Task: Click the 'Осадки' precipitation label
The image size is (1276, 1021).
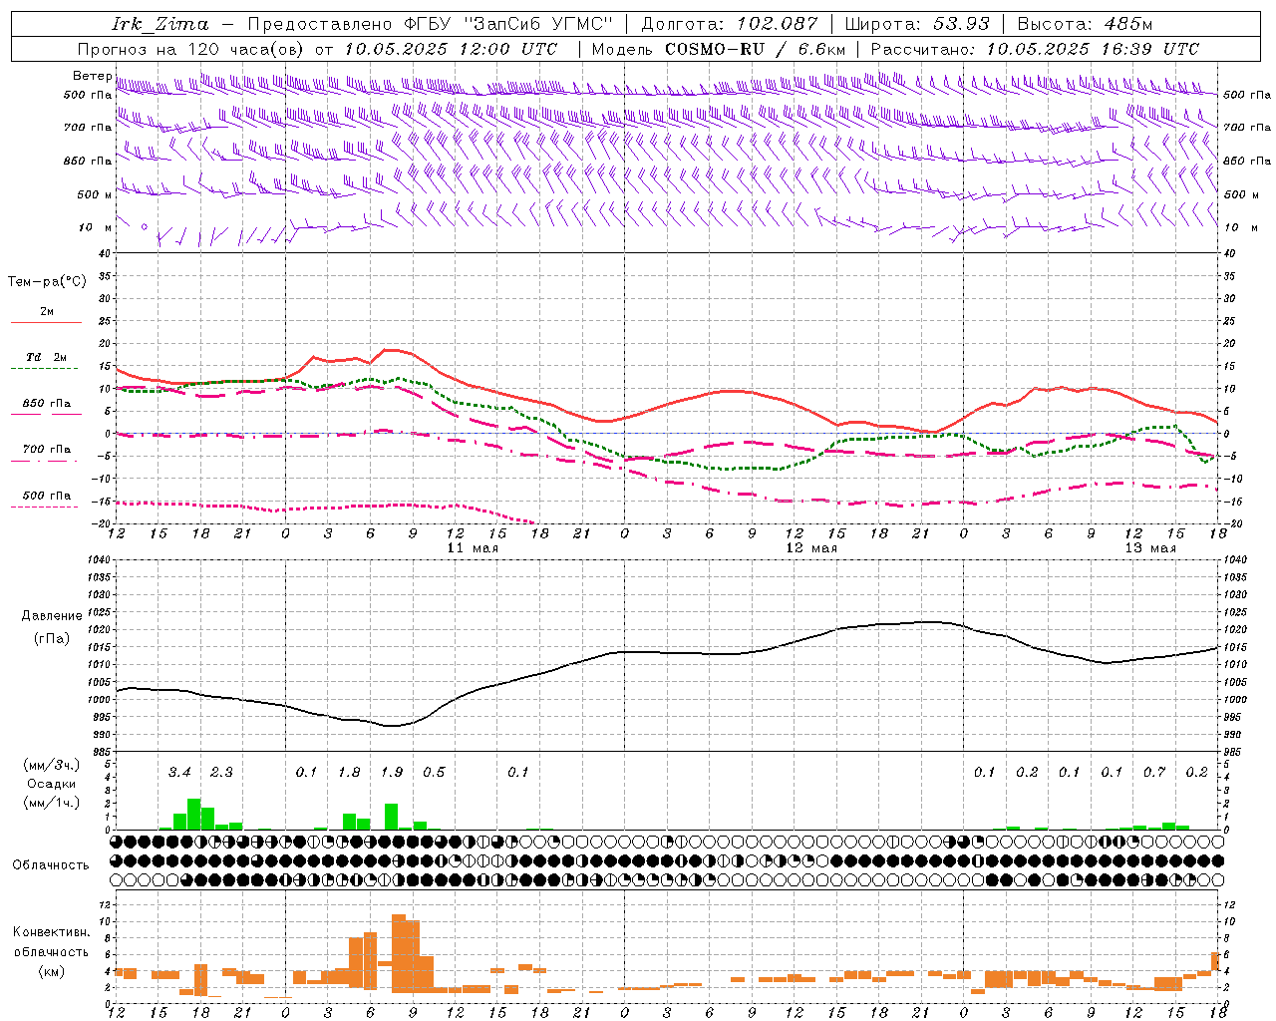Action: 51,784
